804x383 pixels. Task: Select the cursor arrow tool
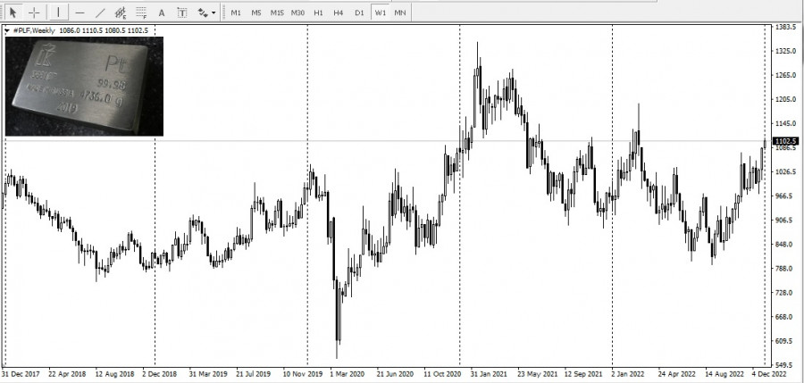(13, 12)
